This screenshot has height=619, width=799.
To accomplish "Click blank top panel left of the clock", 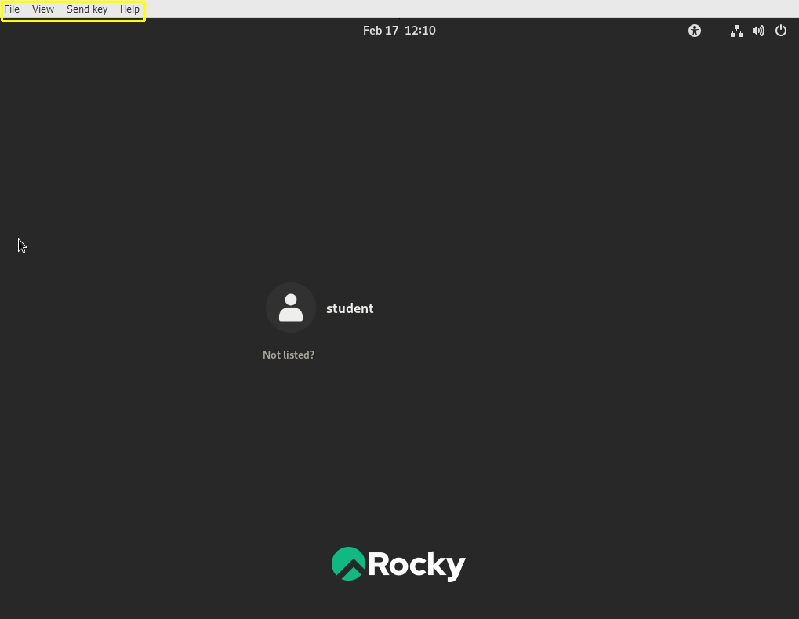I will tap(196, 31).
